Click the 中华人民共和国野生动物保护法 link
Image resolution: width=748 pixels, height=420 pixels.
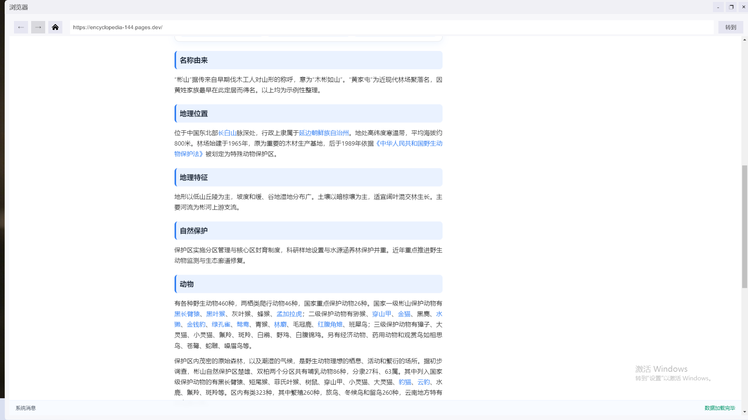(409, 143)
